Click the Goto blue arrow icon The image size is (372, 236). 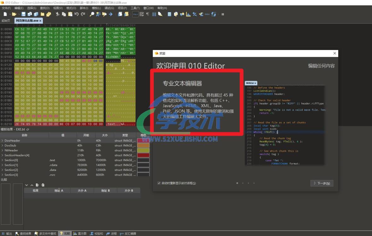tap(111, 14)
